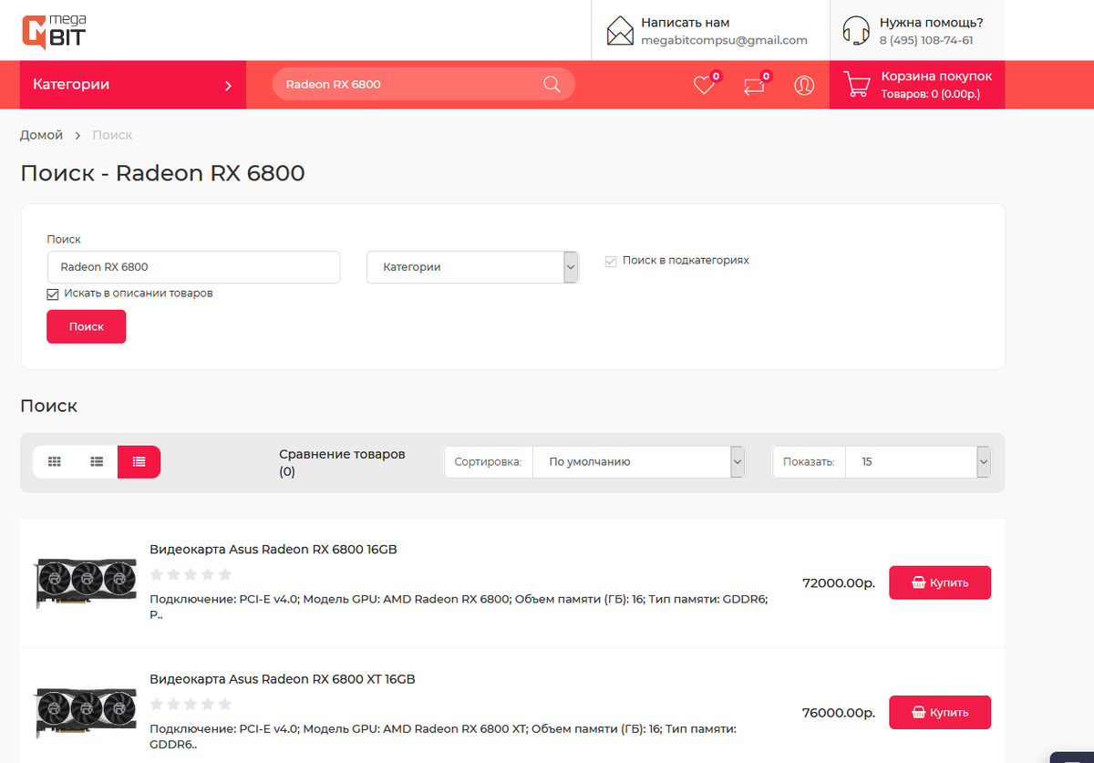Viewport: 1094px width, 763px height.
Task: Click the 72000.00р. price
Action: 839,583
